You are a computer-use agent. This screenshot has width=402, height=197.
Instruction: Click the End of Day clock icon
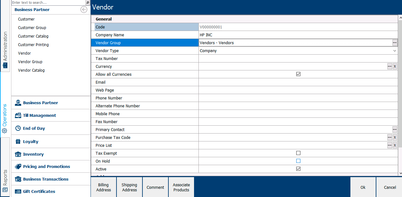click(18, 128)
